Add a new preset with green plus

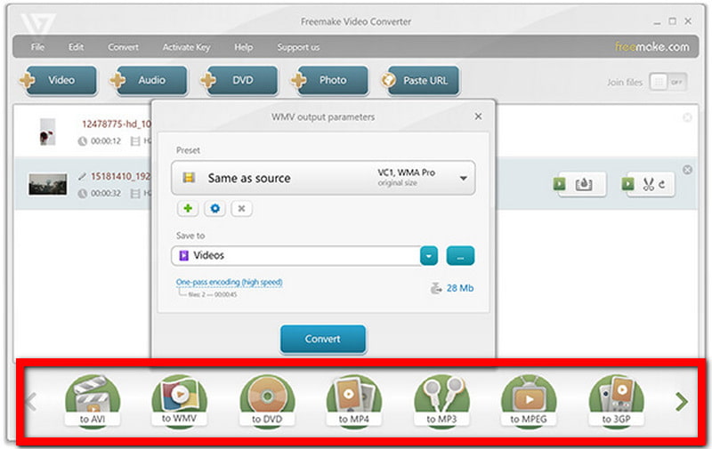(x=188, y=209)
